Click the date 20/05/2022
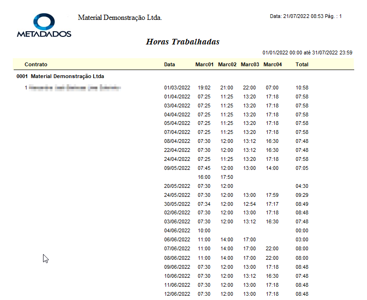Screen dimensions: 367x300 (x=177, y=186)
